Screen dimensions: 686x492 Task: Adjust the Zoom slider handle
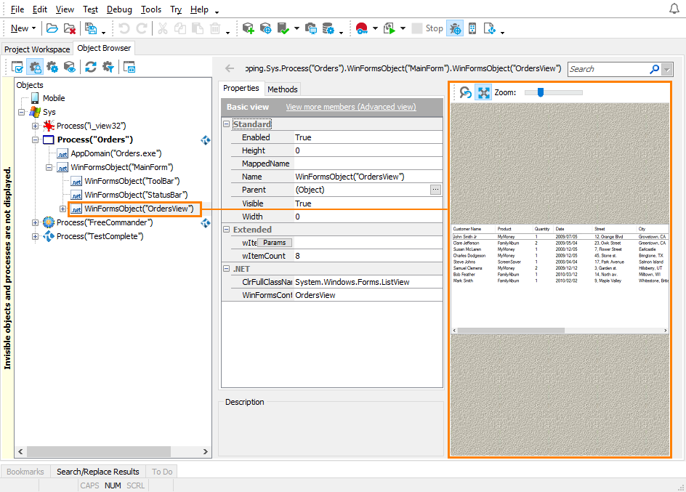click(541, 92)
